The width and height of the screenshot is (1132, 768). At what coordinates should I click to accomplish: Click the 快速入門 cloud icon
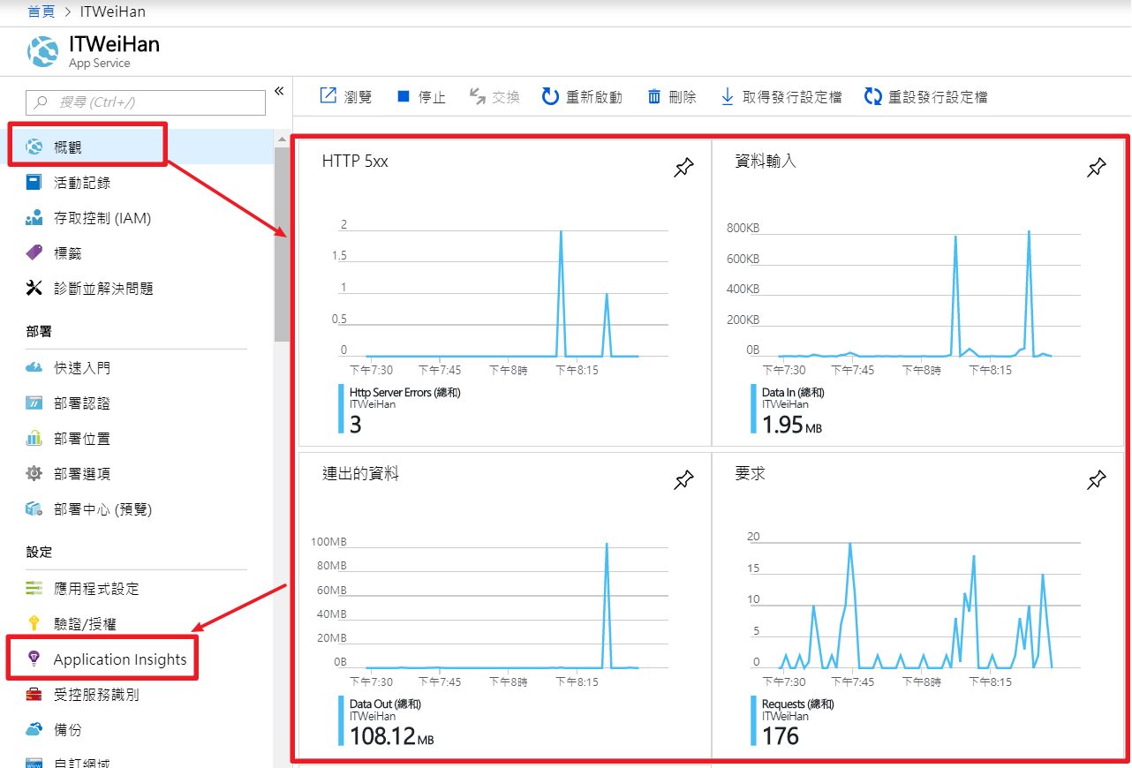click(34, 368)
